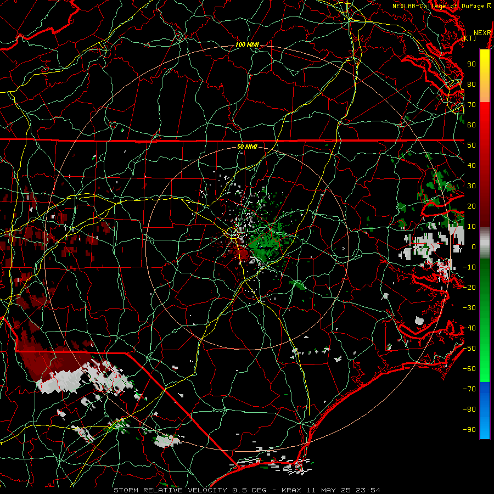The height and width of the screenshot is (494, 494).
Task: Click the Storm Relative Velocity caption at bottom
Action: pyautogui.click(x=246, y=490)
